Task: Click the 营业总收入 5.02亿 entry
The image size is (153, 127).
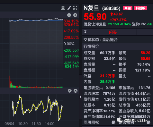Action: [134, 111]
